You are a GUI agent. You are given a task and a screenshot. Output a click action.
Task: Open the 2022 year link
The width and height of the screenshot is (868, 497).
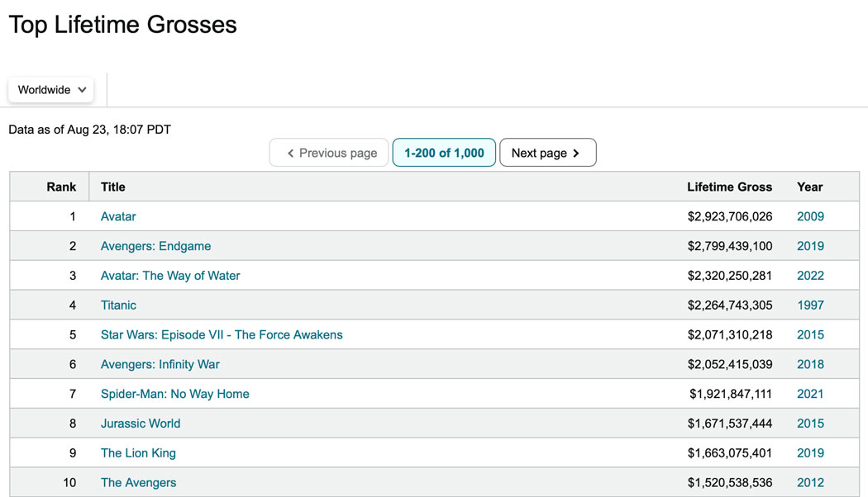pyautogui.click(x=810, y=276)
